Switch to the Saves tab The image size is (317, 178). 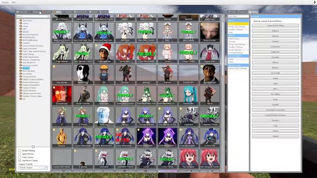(x=104, y=12)
